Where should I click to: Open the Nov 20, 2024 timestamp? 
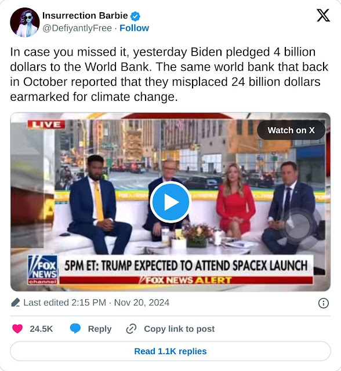coord(142,303)
